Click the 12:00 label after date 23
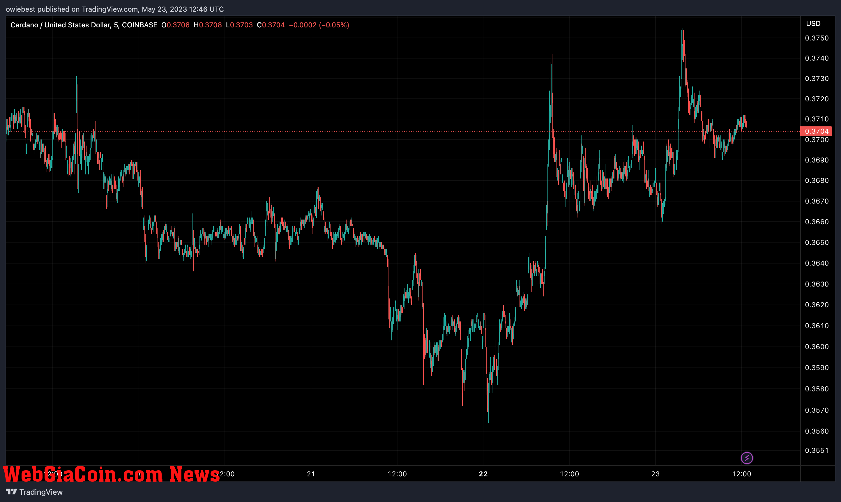The width and height of the screenshot is (841, 502). click(741, 474)
